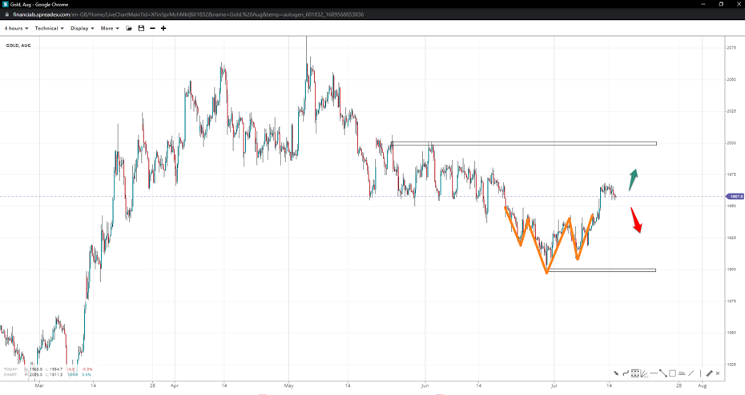This screenshot has height=395, width=745.
Task: Open the 4 hours timeframe dropdown
Action: coord(16,28)
